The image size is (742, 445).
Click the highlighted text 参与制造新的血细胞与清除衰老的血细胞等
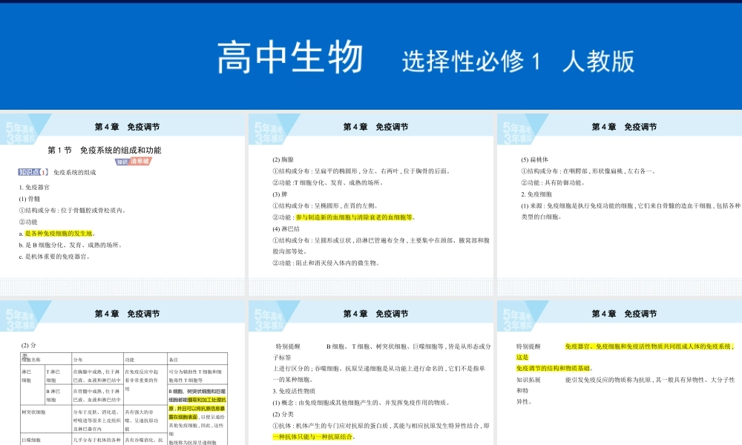click(354, 217)
